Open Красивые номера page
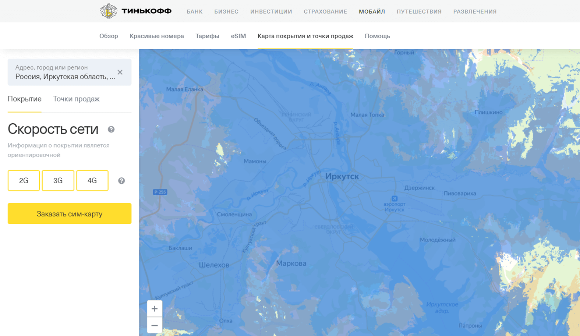Image resolution: width=580 pixels, height=336 pixels. click(x=157, y=36)
